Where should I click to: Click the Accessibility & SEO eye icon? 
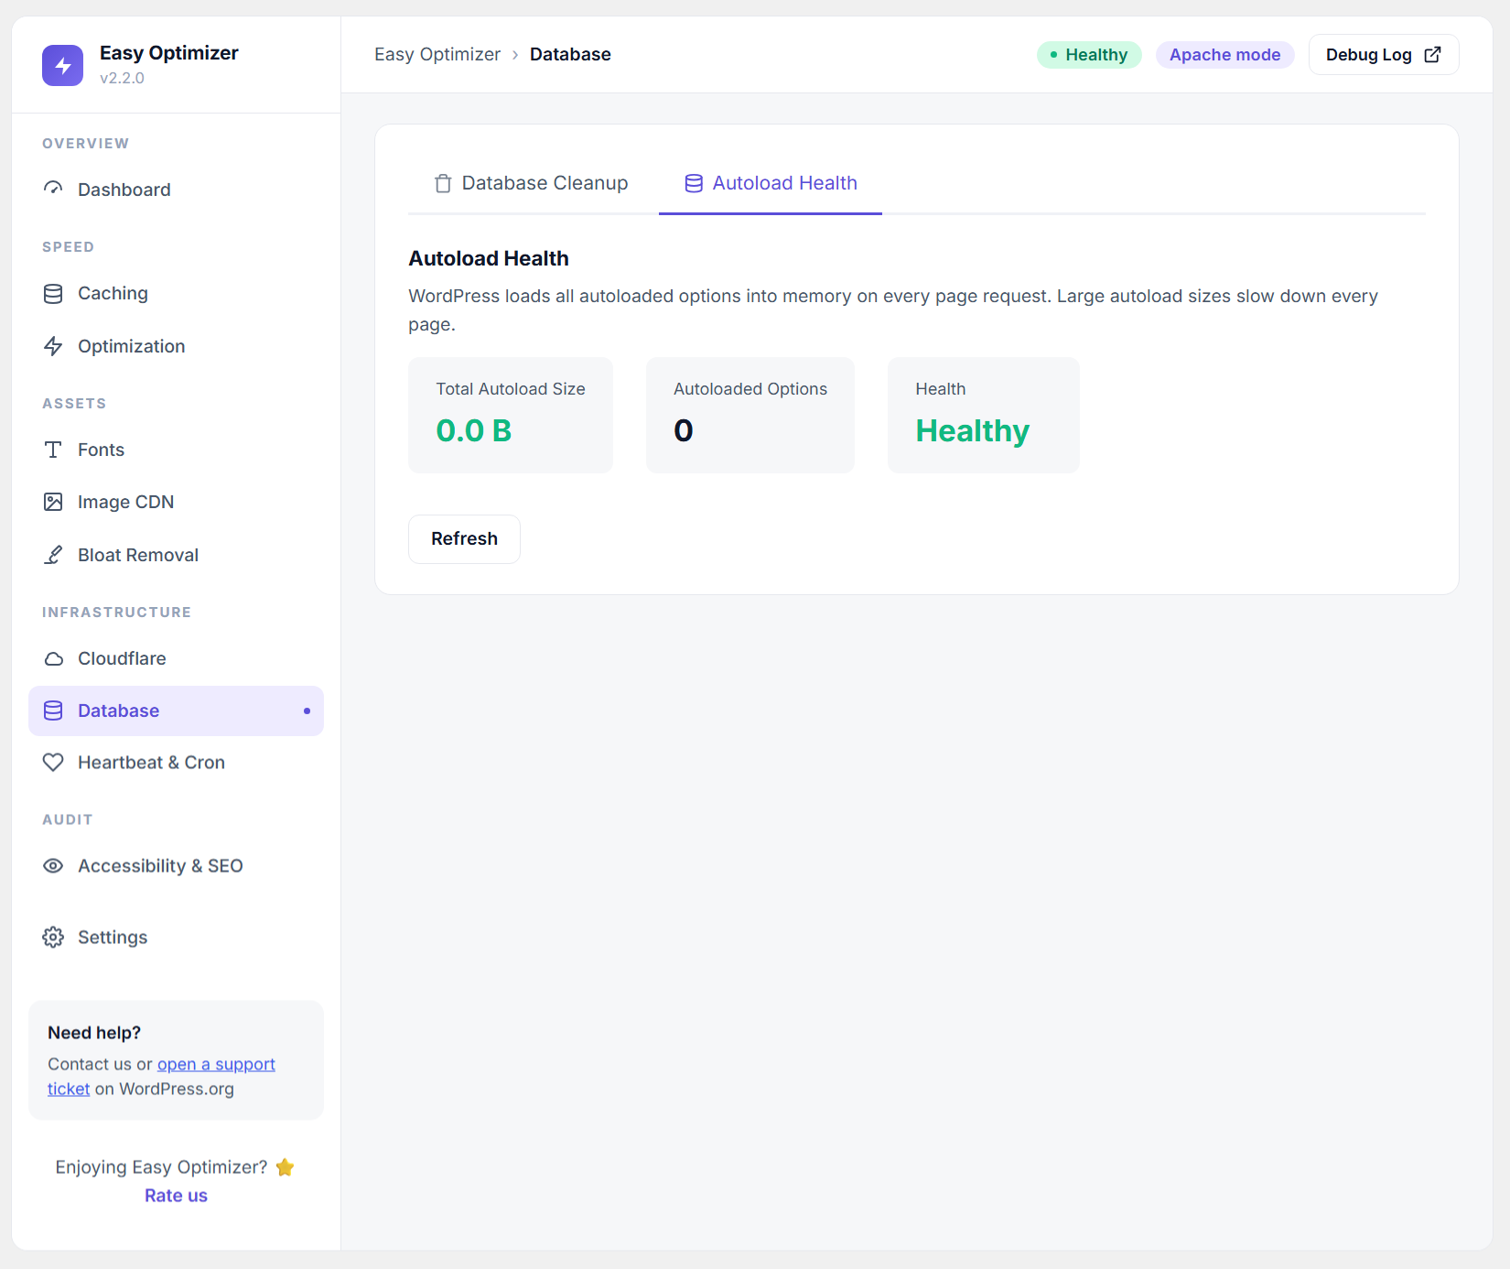pyautogui.click(x=53, y=866)
